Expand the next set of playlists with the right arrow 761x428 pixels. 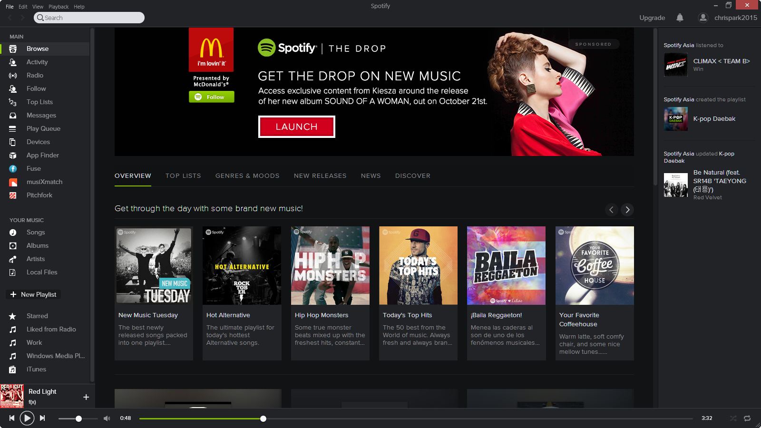pos(627,210)
